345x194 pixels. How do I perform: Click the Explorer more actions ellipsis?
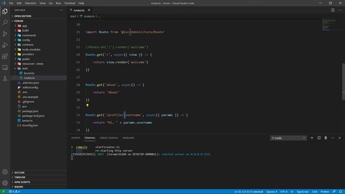(x=61, y=10)
